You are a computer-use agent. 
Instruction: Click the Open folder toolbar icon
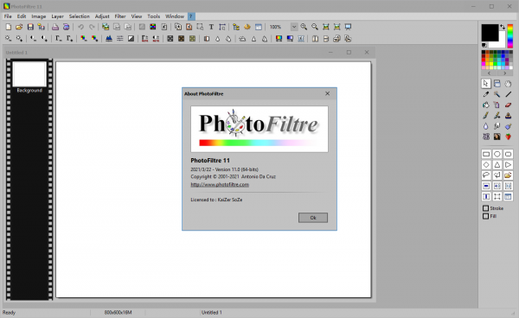point(19,27)
